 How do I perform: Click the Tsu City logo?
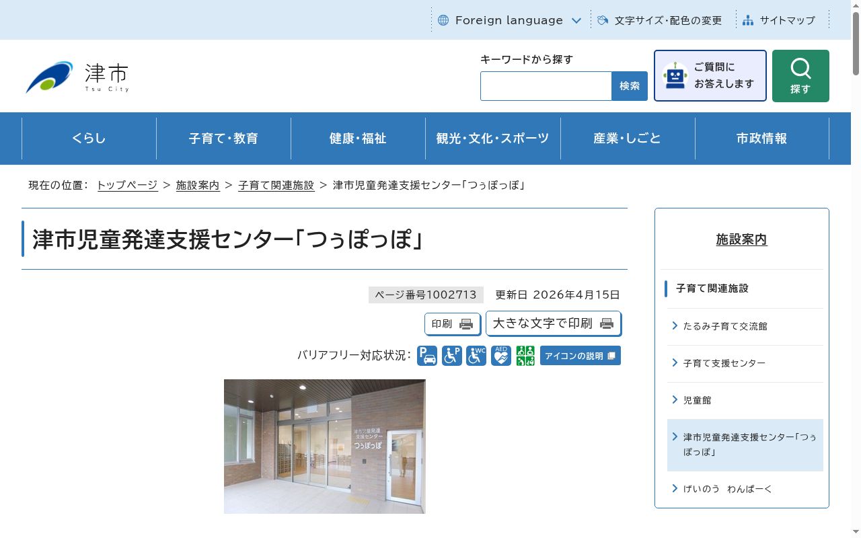[x=77, y=77]
